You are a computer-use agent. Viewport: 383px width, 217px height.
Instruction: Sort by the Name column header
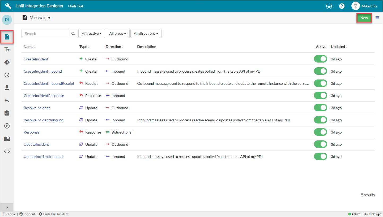tap(29, 47)
